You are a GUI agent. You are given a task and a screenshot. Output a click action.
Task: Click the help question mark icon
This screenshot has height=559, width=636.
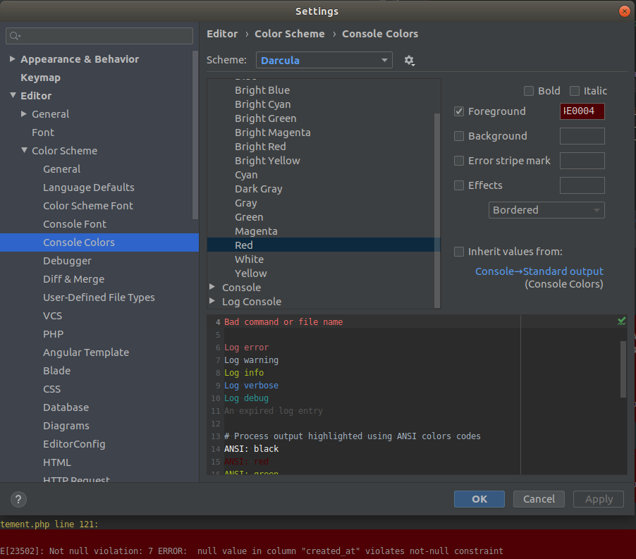[x=18, y=499]
